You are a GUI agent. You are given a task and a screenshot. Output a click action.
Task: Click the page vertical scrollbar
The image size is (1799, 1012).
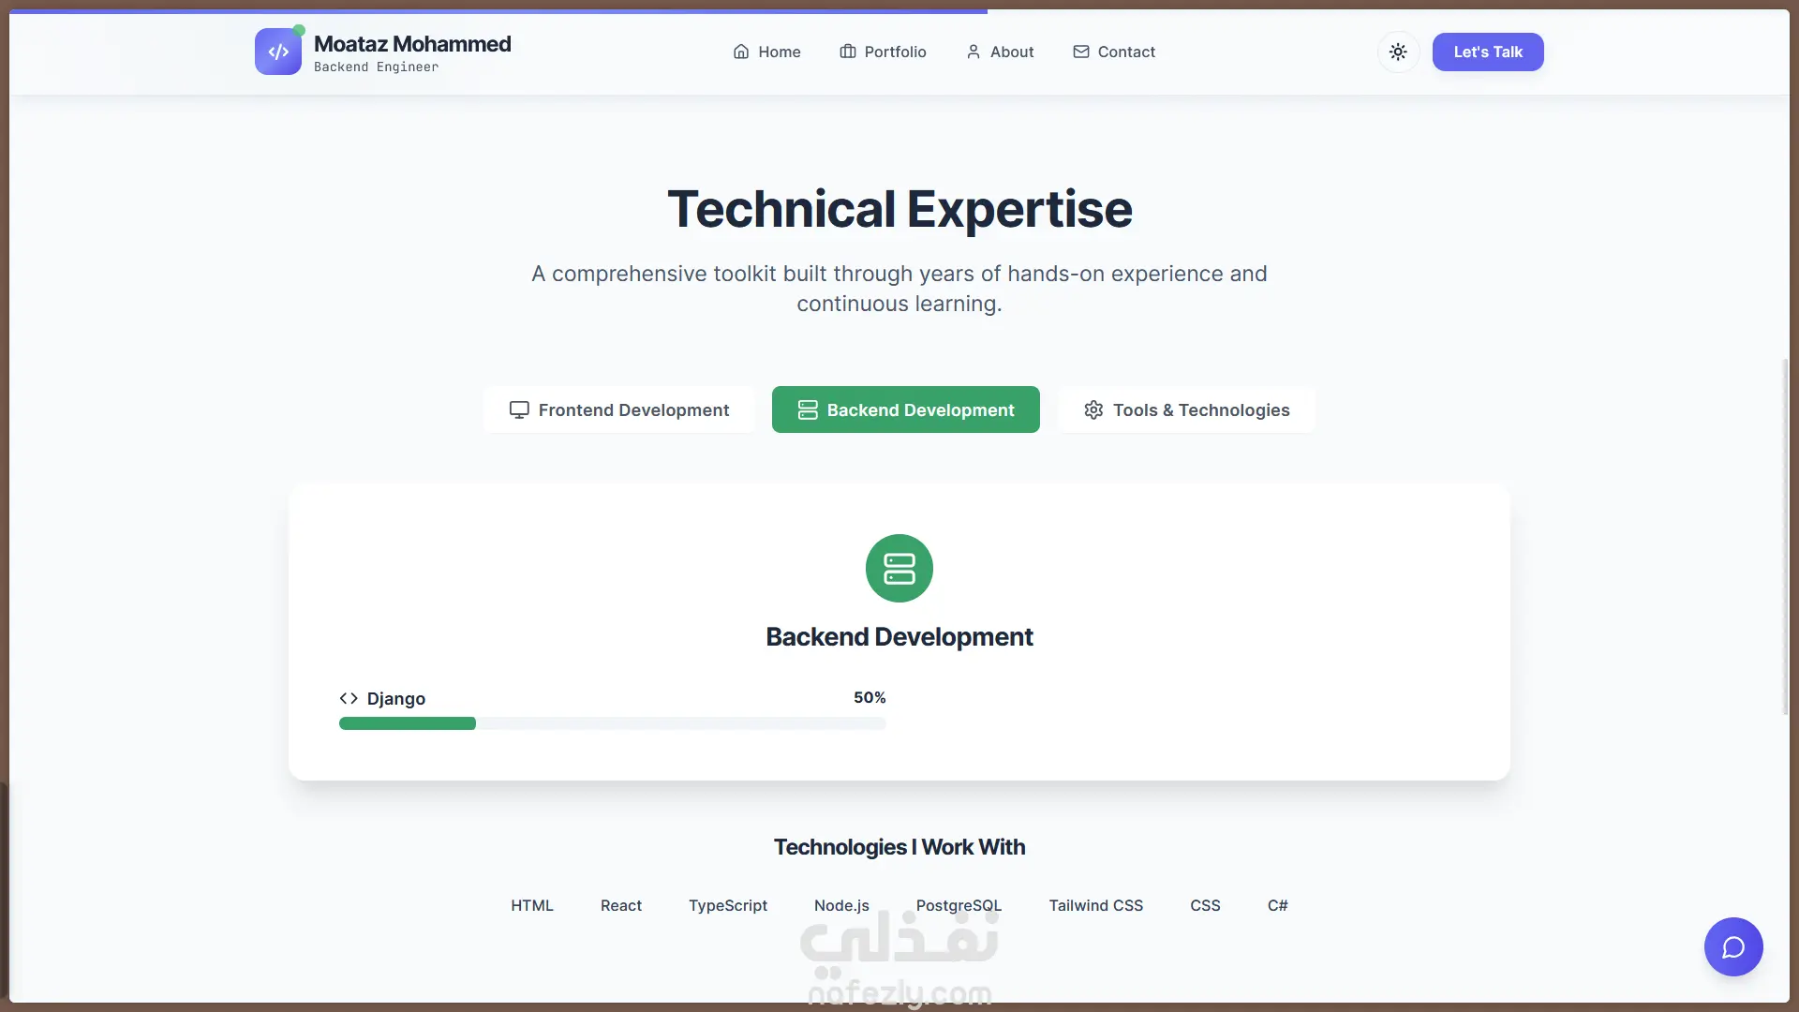1785,536
